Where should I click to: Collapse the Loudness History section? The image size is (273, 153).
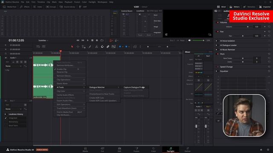[x=6, y=114]
